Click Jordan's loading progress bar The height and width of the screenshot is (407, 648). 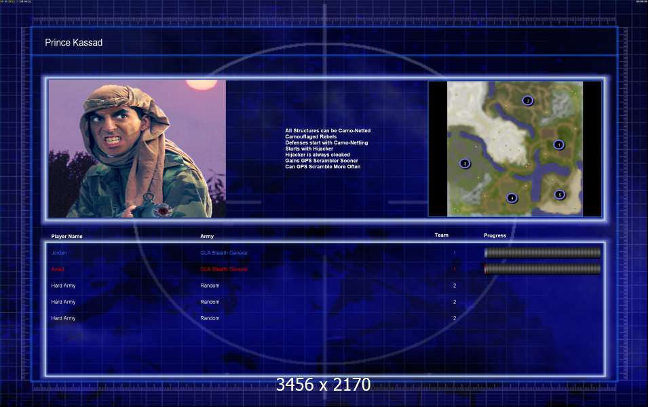[x=542, y=253]
